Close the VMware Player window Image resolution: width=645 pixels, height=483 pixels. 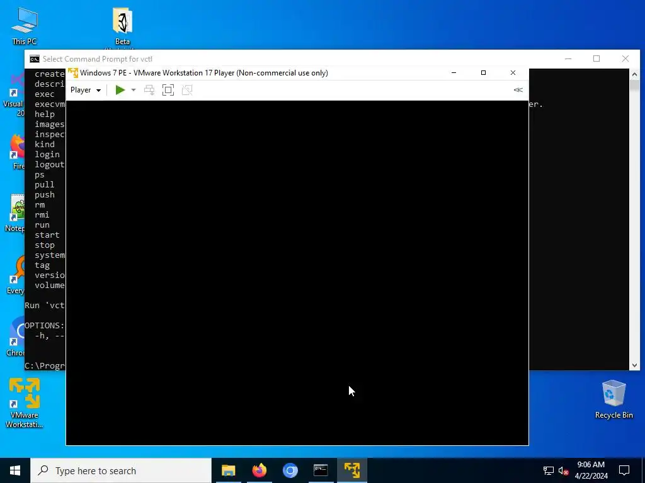[513, 73]
